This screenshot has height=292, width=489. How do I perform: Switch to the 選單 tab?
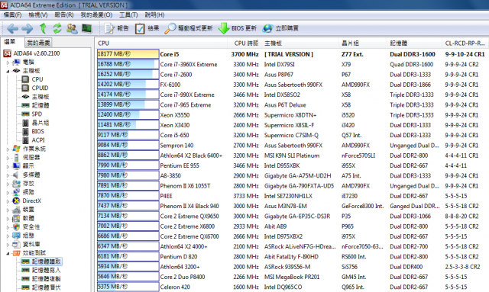point(10,42)
